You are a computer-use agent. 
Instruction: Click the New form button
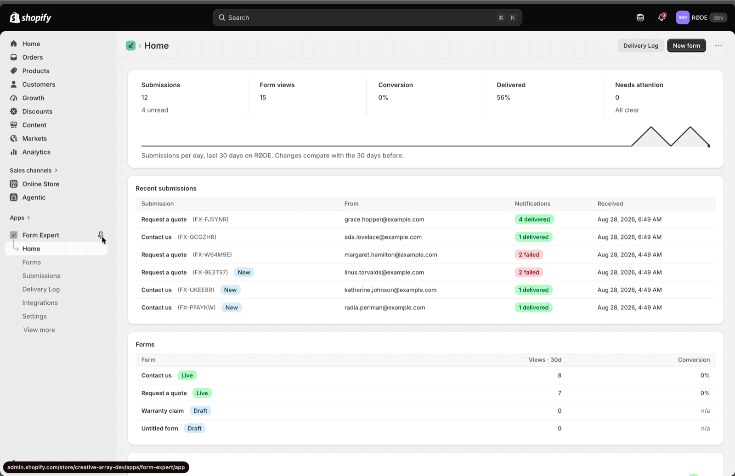pos(686,45)
